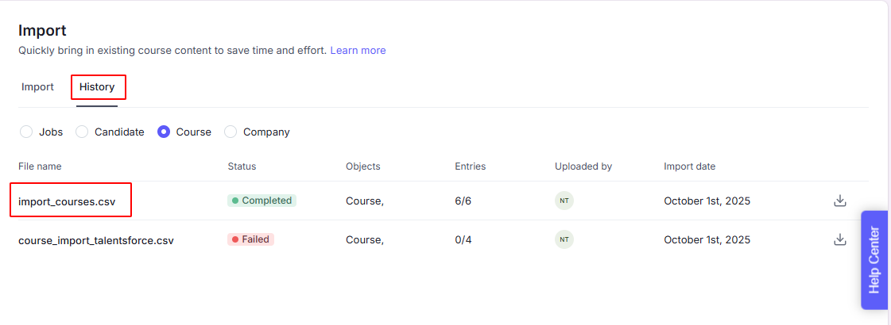
Task: Click NT avatar in import_courses row
Action: (564, 201)
